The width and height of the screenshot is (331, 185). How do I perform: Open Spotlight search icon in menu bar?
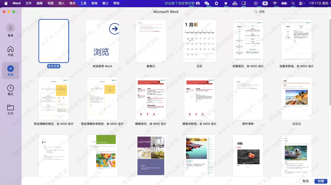pyautogui.click(x=293, y=3)
